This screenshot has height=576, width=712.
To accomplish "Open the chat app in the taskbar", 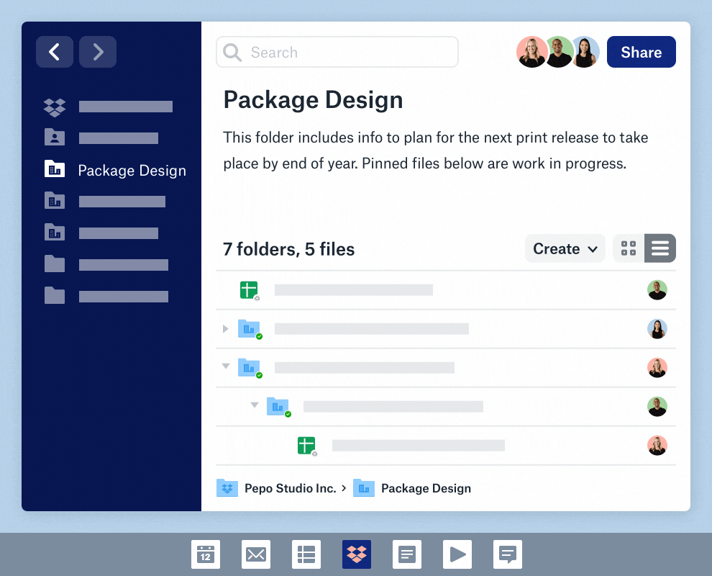I will click(x=508, y=554).
